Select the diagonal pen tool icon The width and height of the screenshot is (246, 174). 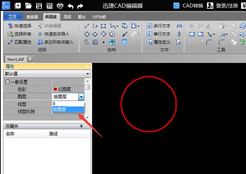pos(125,34)
